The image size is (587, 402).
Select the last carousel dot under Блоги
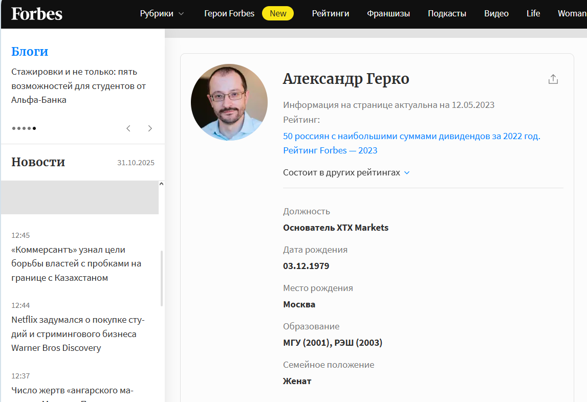[34, 128]
